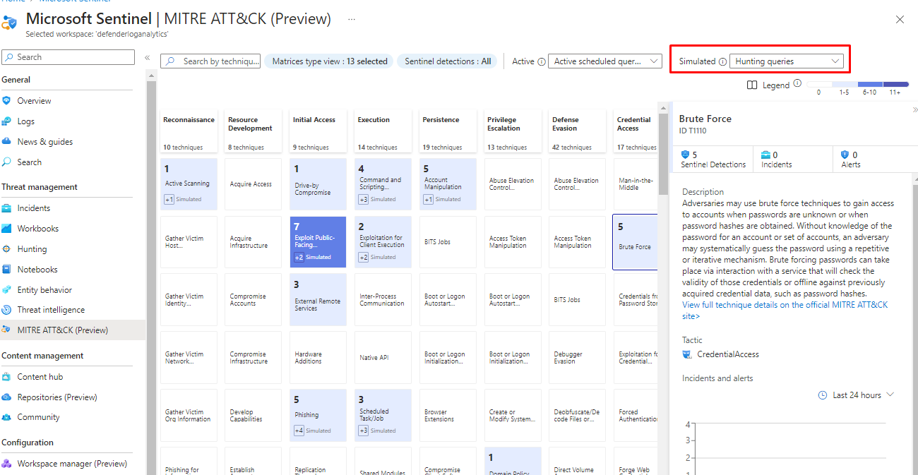Click the Search by technique input field
The width and height of the screenshot is (918, 475).
pos(219,61)
